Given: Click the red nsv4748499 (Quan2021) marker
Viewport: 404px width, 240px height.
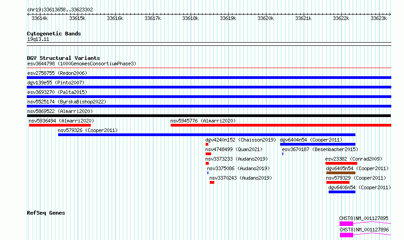Looking at the screenshot, I should (x=208, y=154).
